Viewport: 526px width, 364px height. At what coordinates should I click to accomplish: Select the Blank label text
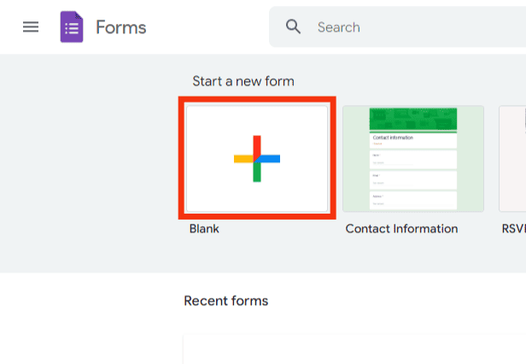coord(204,229)
